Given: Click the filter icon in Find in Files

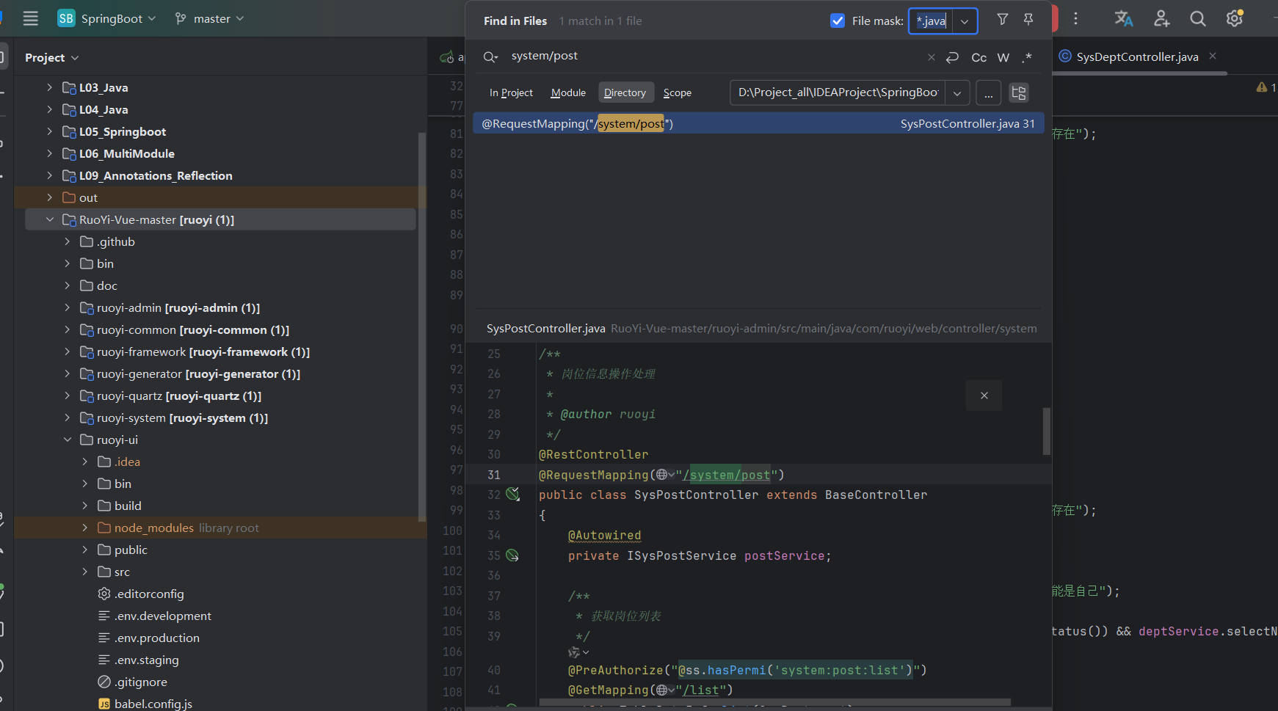Looking at the screenshot, I should point(1002,20).
